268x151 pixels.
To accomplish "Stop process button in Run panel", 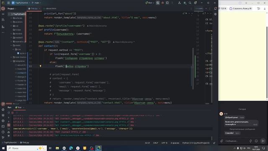I will (13, 113).
